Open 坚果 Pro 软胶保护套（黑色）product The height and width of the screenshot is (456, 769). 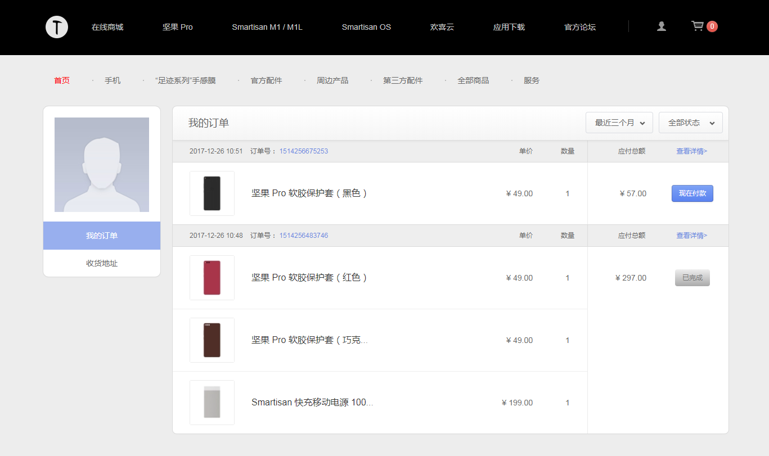(309, 193)
